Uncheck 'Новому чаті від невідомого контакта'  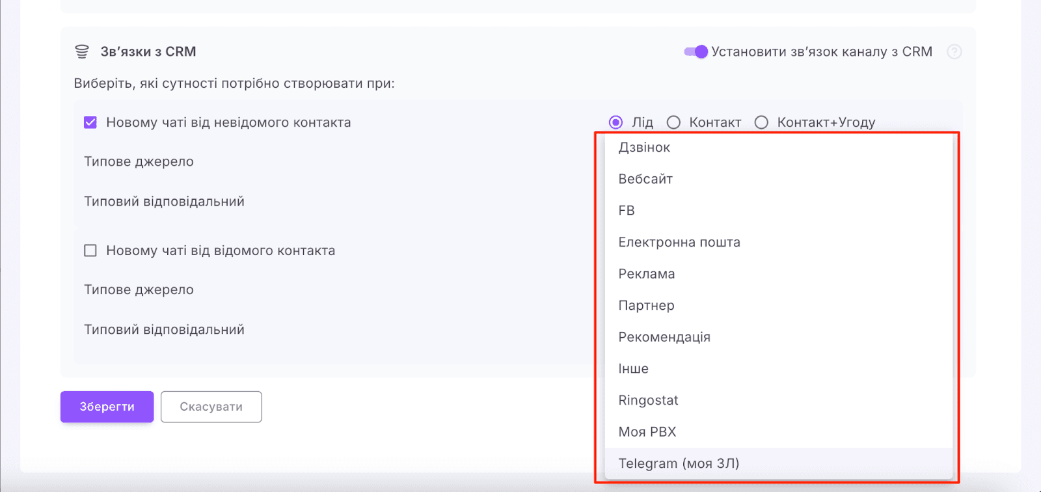(90, 122)
